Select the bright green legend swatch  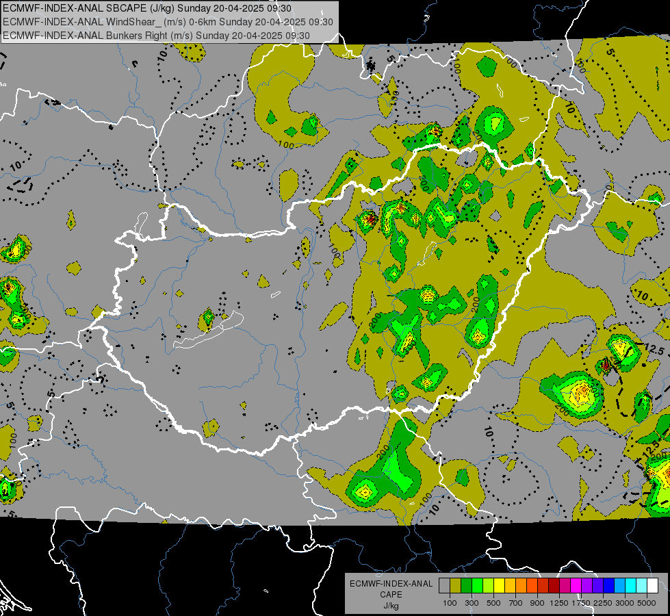(x=477, y=586)
